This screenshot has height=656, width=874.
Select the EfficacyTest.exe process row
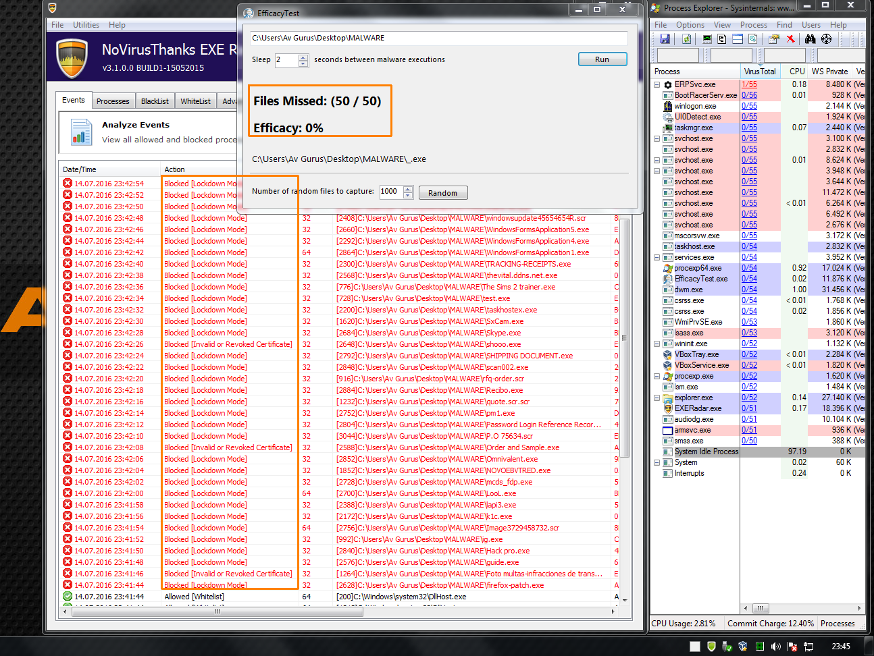click(x=759, y=279)
